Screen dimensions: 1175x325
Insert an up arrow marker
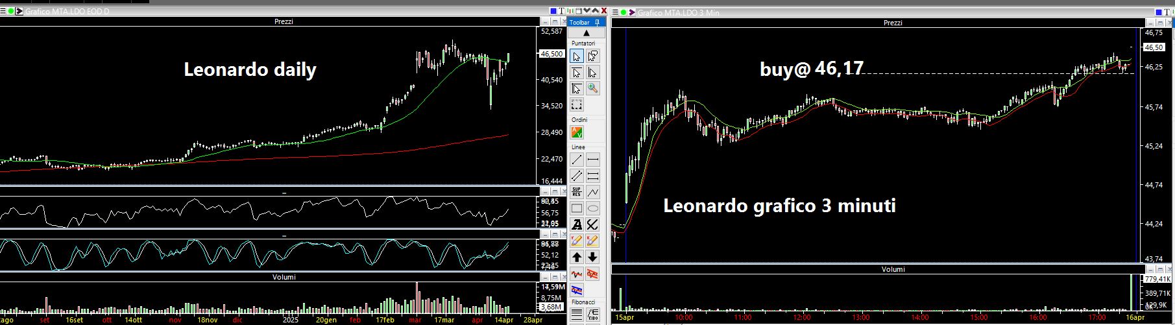point(577,258)
